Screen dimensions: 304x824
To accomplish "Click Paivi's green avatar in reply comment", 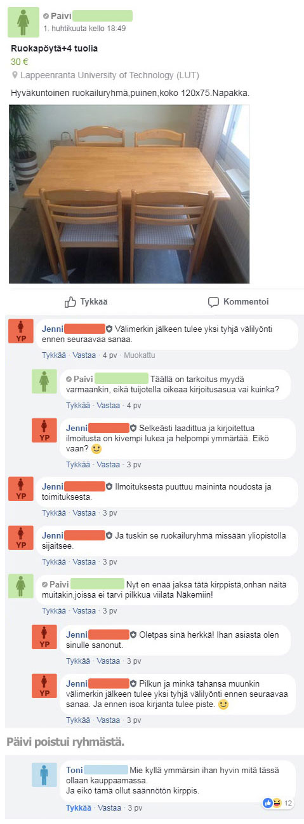I will coord(44,381).
